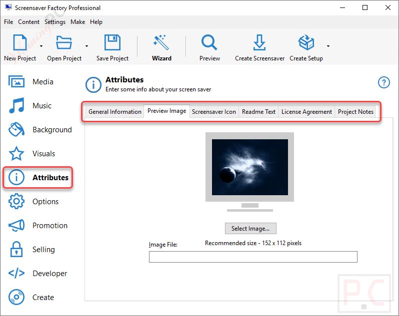Click the Create Setup box icon
This screenshot has height=316, width=399.
(306, 42)
